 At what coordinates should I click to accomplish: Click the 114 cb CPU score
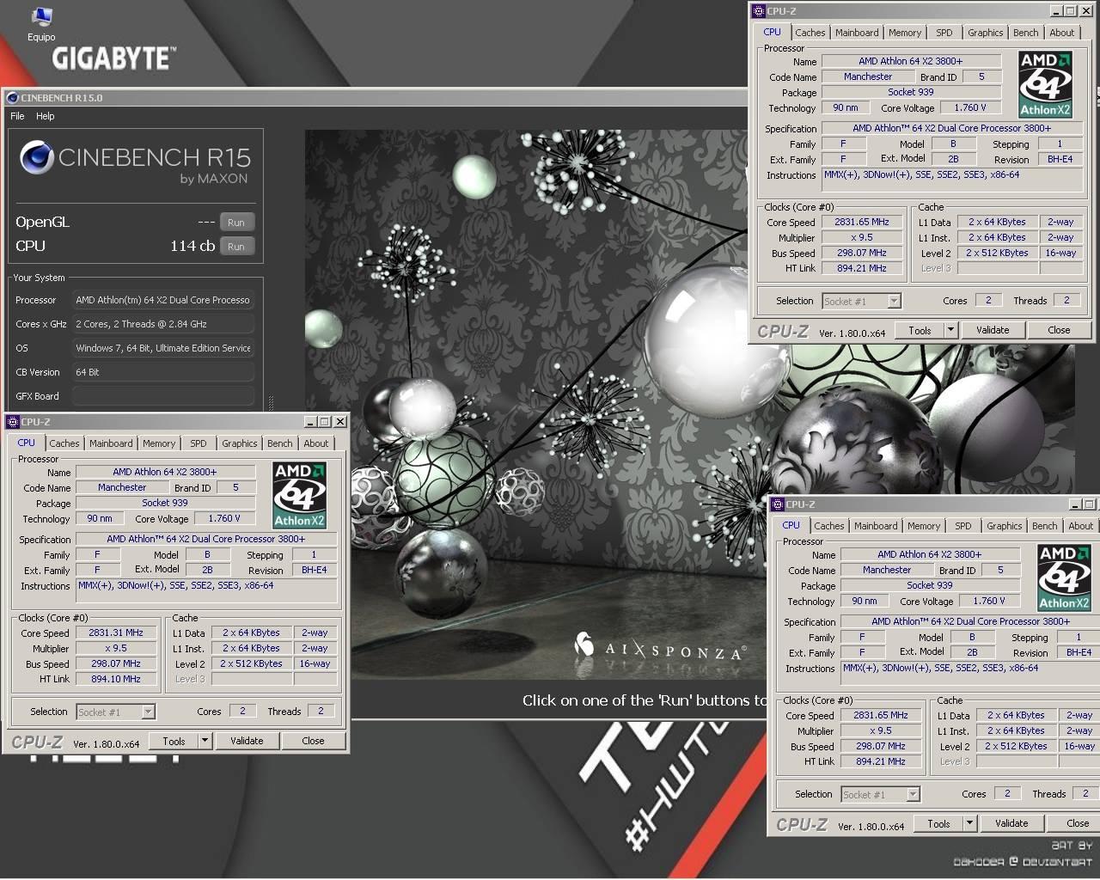pos(192,246)
